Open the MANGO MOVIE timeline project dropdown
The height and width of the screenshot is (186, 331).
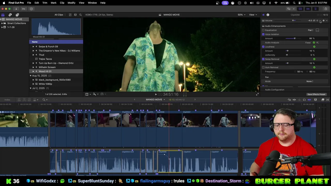(155, 100)
